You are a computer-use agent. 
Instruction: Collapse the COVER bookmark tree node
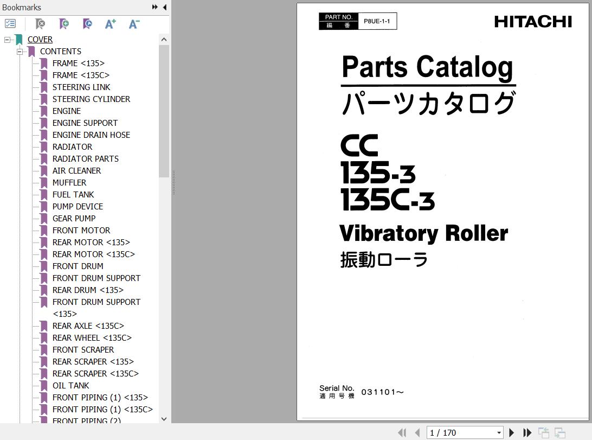tap(7, 39)
